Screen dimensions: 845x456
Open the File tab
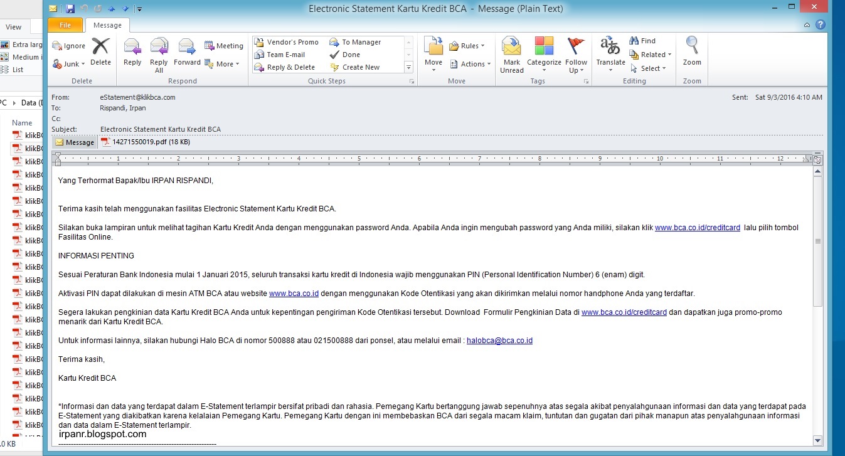[65, 25]
